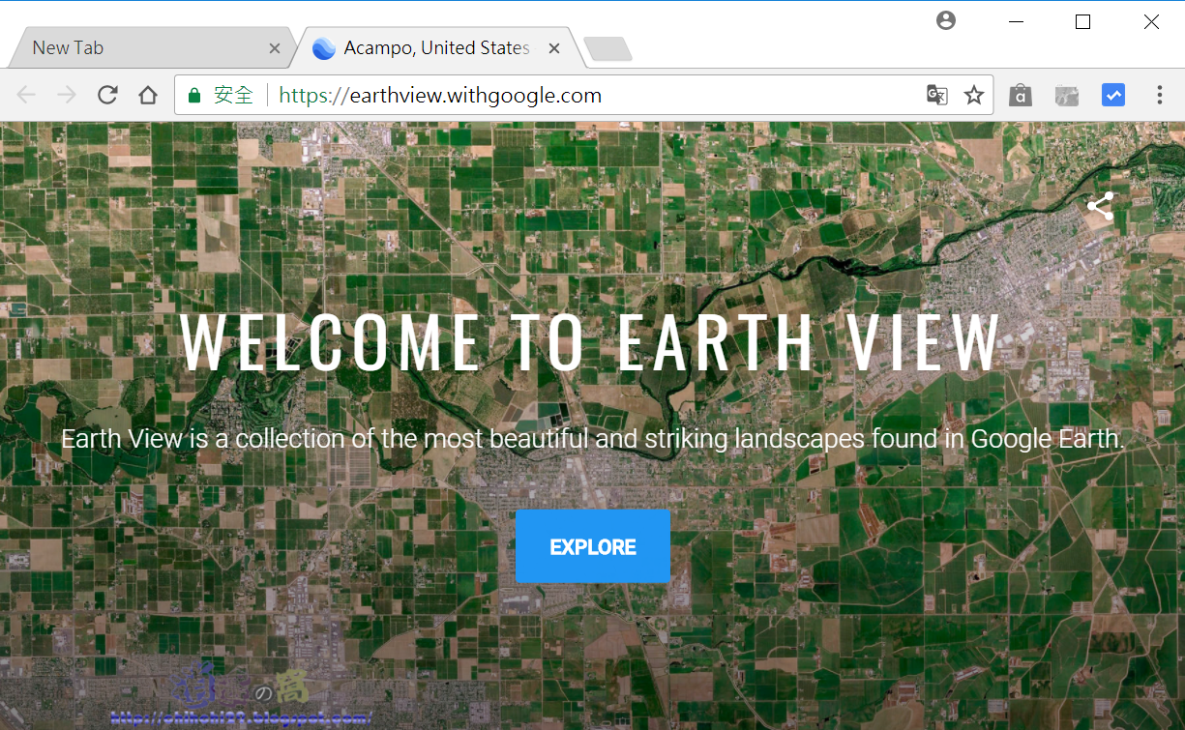Close the New Tab tab
The height and width of the screenshot is (730, 1185).
tap(275, 48)
